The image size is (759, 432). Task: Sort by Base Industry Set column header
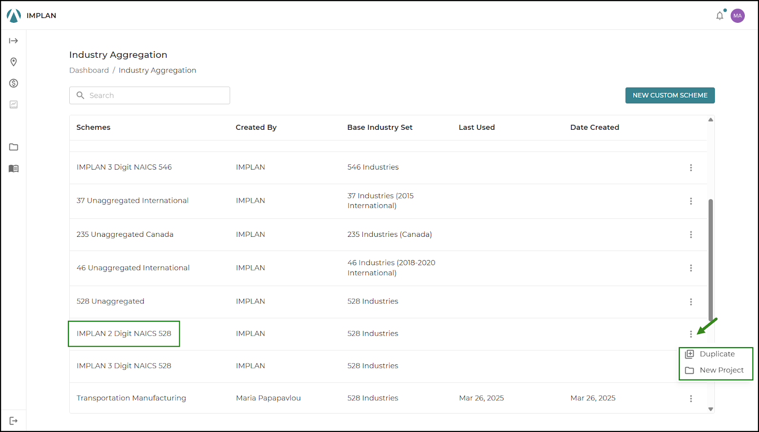(x=380, y=127)
